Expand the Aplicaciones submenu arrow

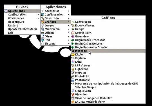coord(38,11)
